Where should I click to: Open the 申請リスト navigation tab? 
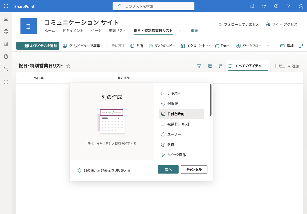[118, 30]
